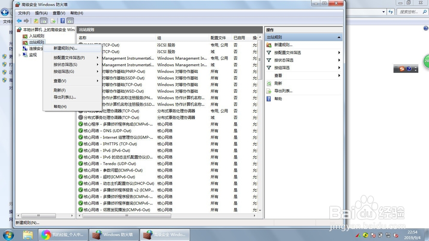The image size is (429, 241).
Task: Select 监视 in the tree
Action: [x=33, y=55]
